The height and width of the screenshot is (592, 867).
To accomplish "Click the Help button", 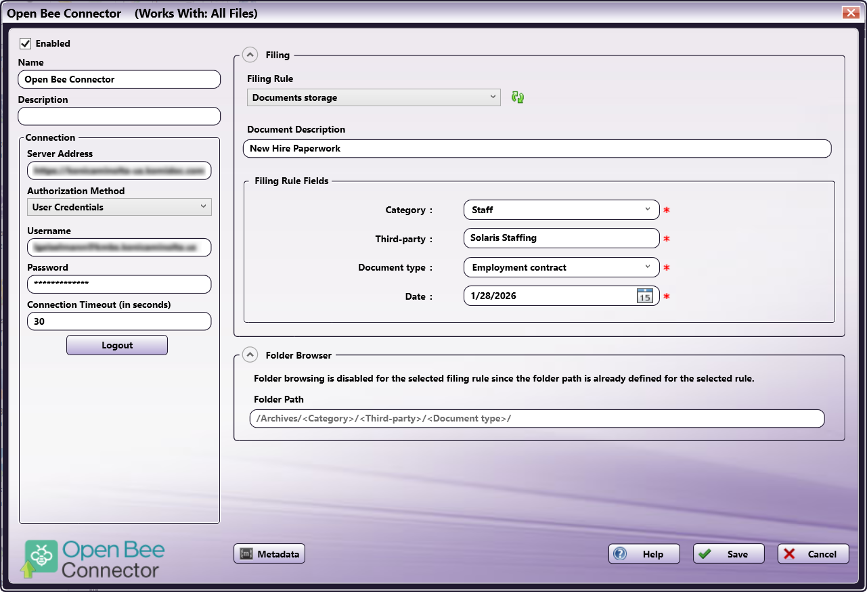I will tap(644, 554).
